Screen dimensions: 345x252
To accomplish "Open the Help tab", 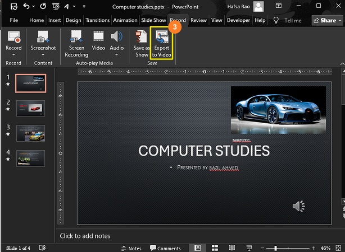I will click(x=260, y=20).
